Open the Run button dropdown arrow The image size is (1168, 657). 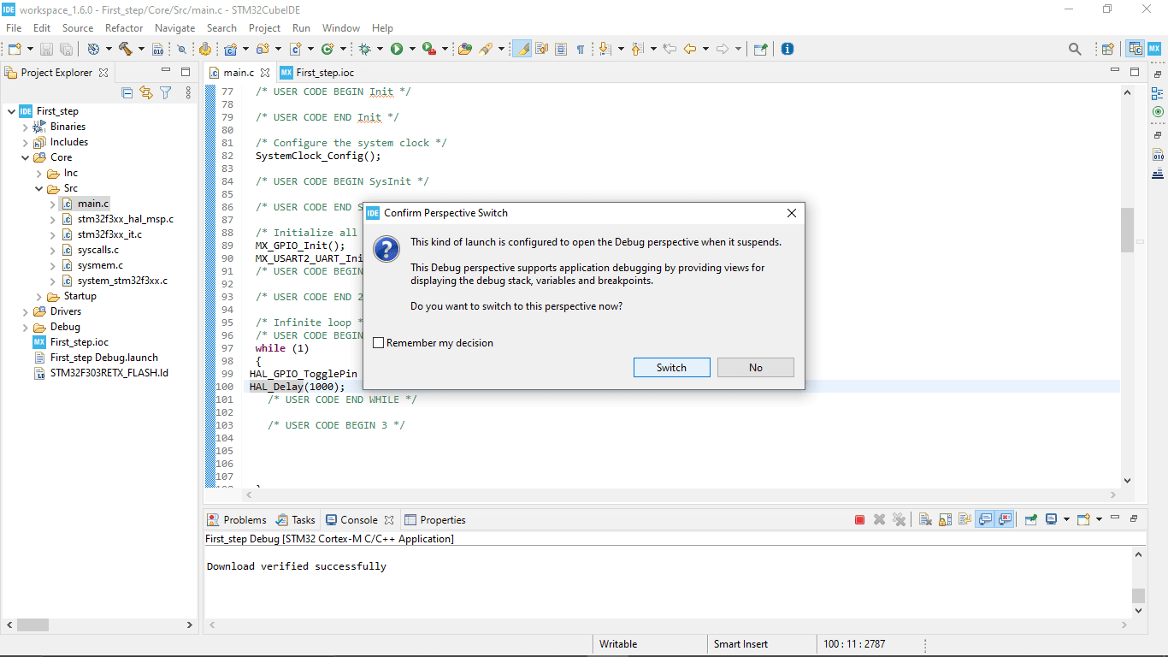pyautogui.click(x=412, y=49)
